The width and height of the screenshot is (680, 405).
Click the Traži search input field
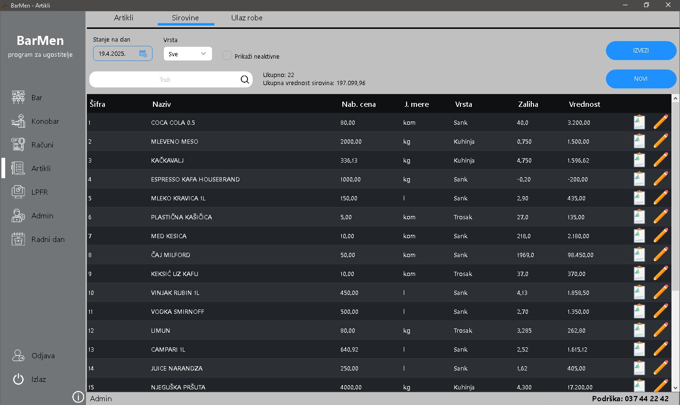165,80
